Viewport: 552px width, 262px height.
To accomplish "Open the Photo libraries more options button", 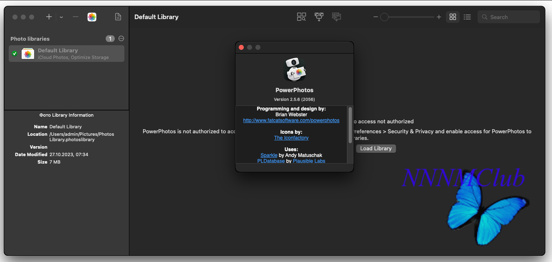I will click(x=121, y=39).
